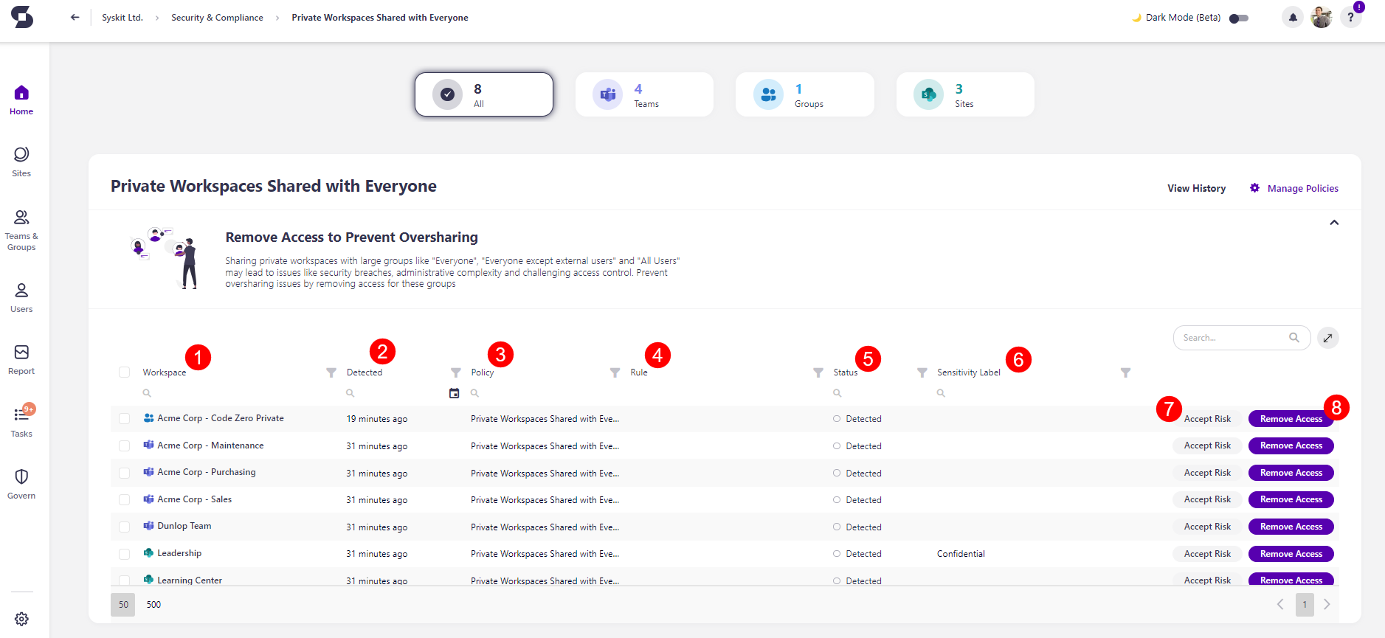The image size is (1385, 638).
Task: Remove Access for Acme Corp - Sales
Action: point(1291,499)
